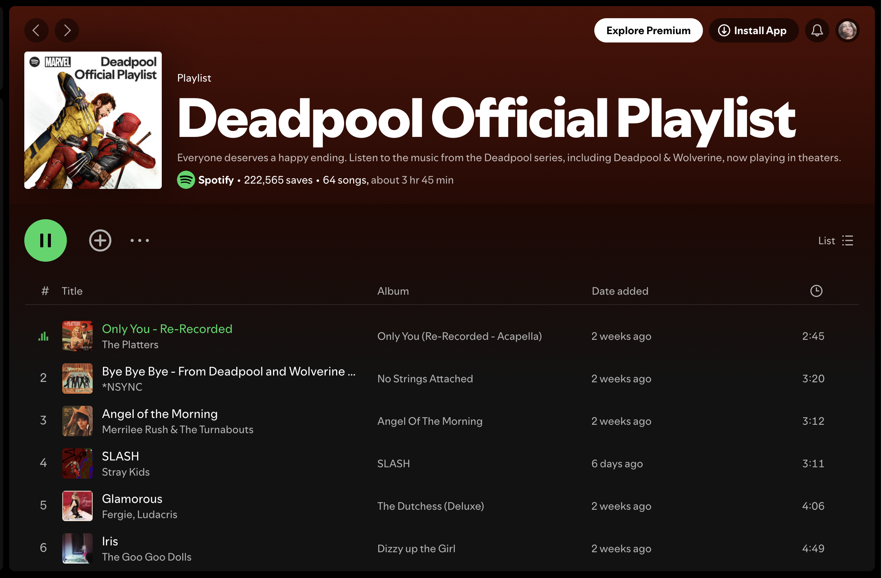Viewport: 881px width, 578px height.
Task: Save the playlist to Your Library
Action: [x=100, y=240]
